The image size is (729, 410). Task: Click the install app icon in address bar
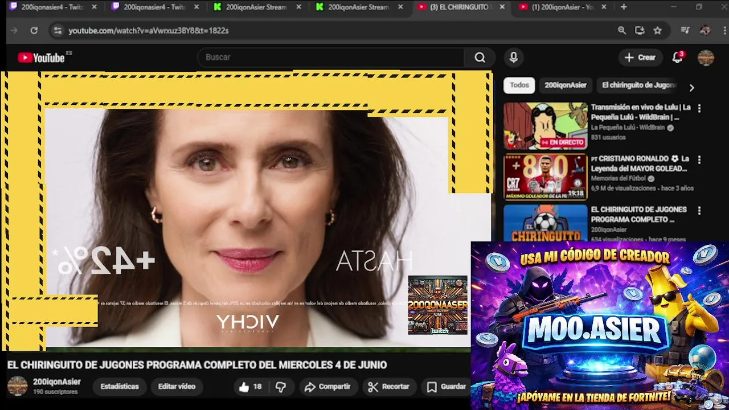(640, 30)
